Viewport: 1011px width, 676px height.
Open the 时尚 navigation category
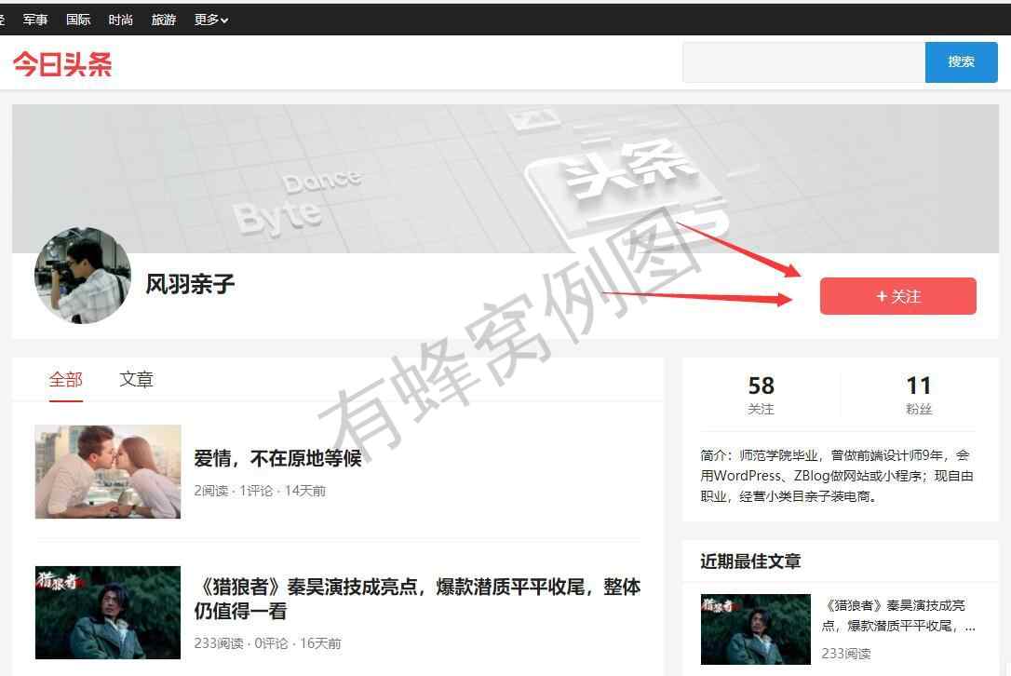[x=121, y=20]
